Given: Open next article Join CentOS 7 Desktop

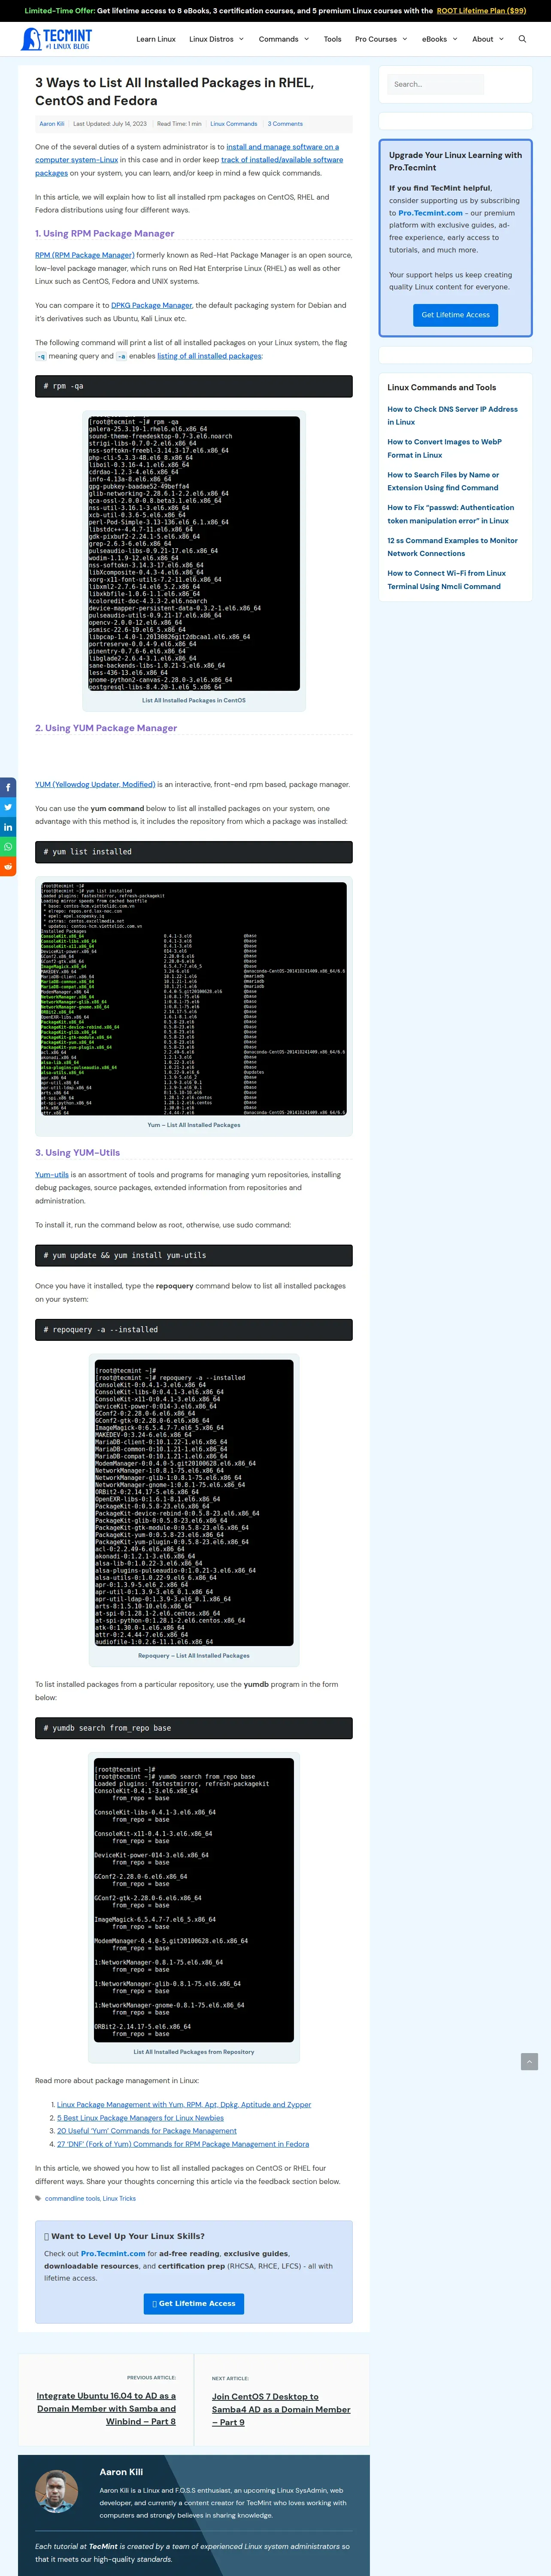Looking at the screenshot, I should click(281, 2409).
